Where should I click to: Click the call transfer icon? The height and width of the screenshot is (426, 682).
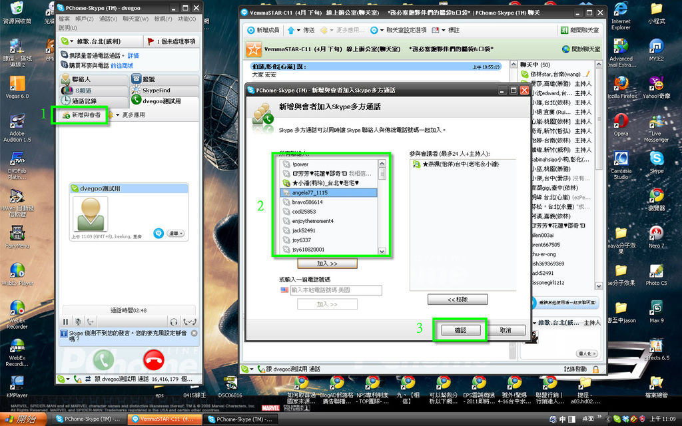coord(91,321)
